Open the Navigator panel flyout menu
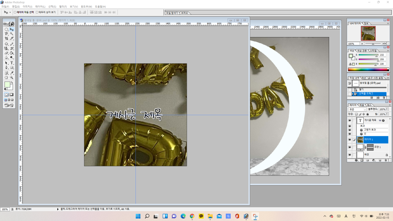The height and width of the screenshot is (221, 393). (388, 23)
